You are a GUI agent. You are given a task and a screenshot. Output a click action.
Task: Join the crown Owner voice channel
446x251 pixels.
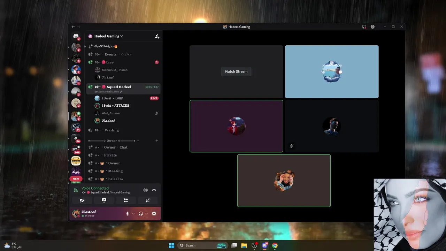124,163
